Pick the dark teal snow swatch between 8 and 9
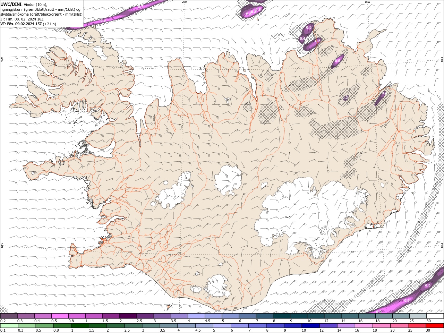The image size is (444, 333). tap(282, 316)
